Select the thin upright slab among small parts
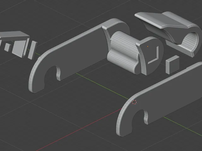The width and height of the screenshot is (202, 151). coord(33,50)
